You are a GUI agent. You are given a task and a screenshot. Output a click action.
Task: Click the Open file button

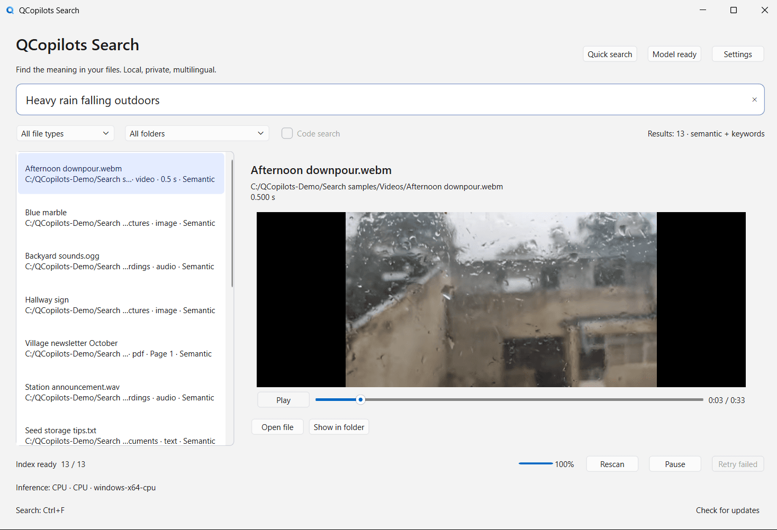277,427
